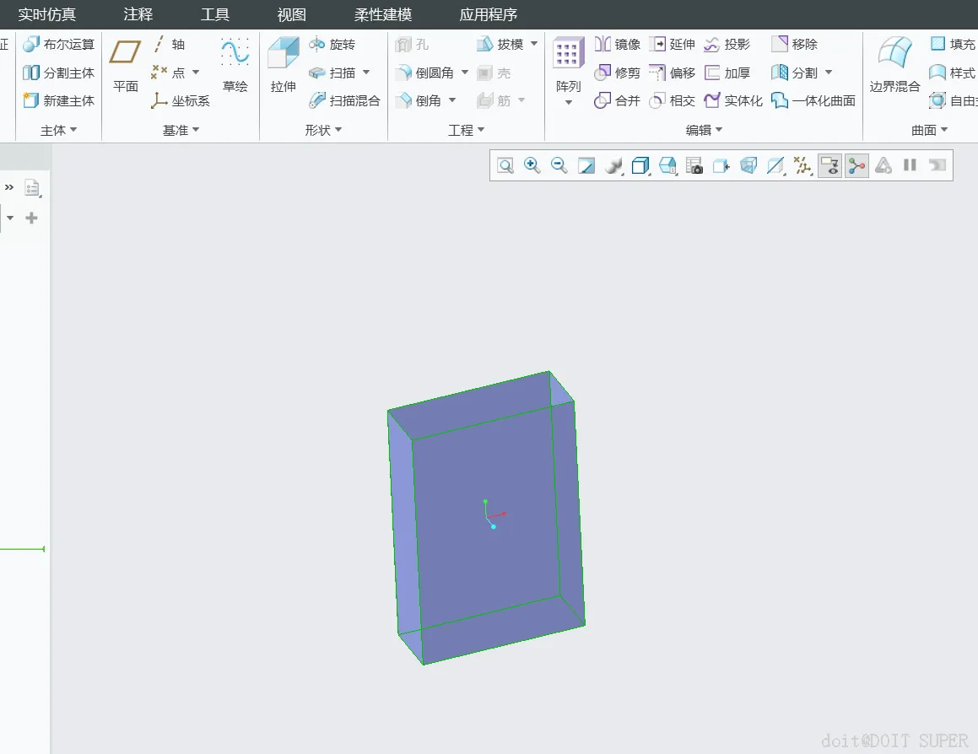Open the 扫描 (Sweep) dropdown arrow
This screenshot has height=754, width=978.
[366, 73]
